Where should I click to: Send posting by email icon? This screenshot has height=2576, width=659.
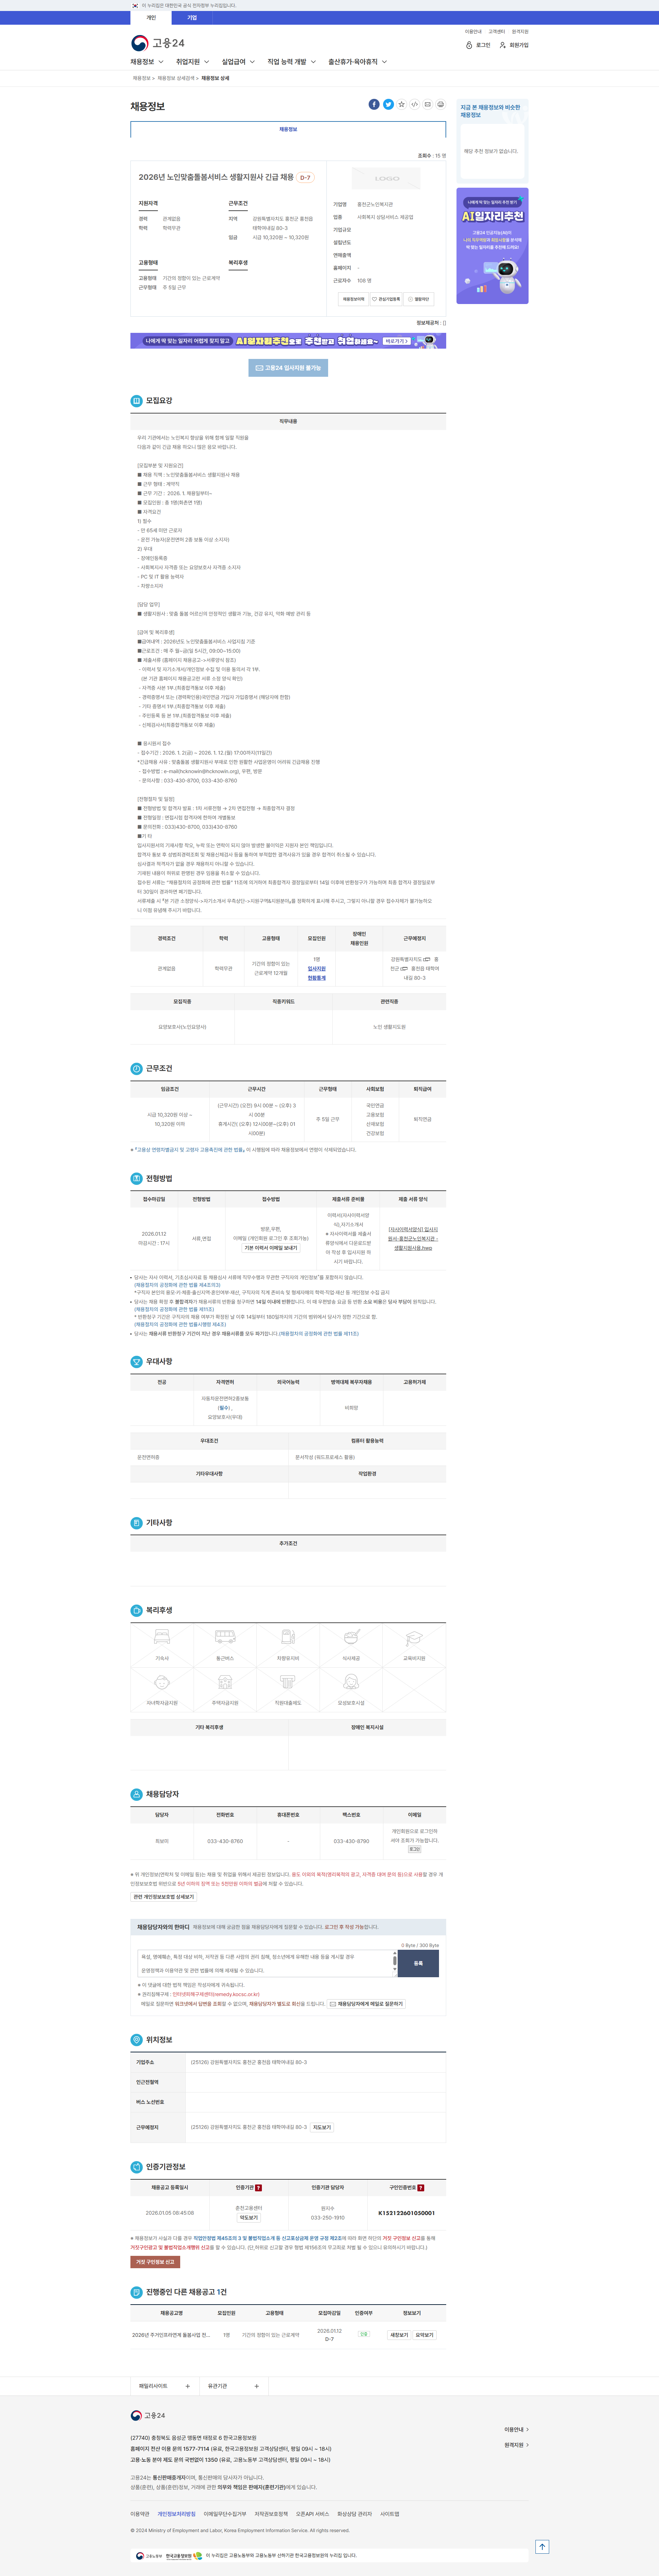coord(427,104)
